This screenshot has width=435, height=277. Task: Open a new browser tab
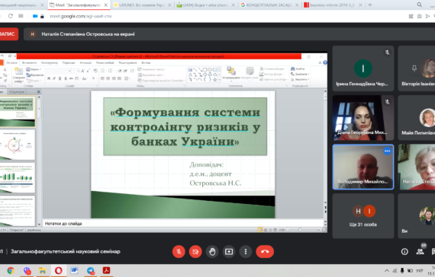[370, 5]
